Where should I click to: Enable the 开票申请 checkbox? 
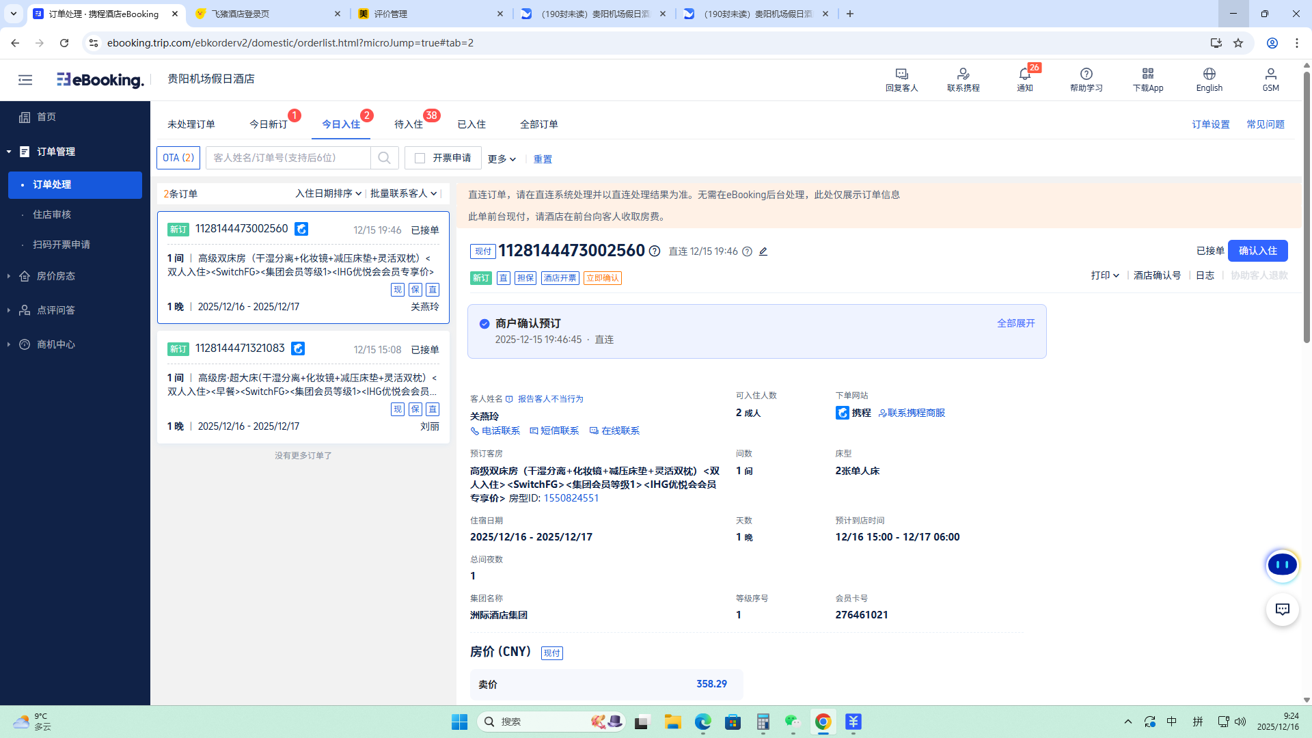tap(420, 159)
